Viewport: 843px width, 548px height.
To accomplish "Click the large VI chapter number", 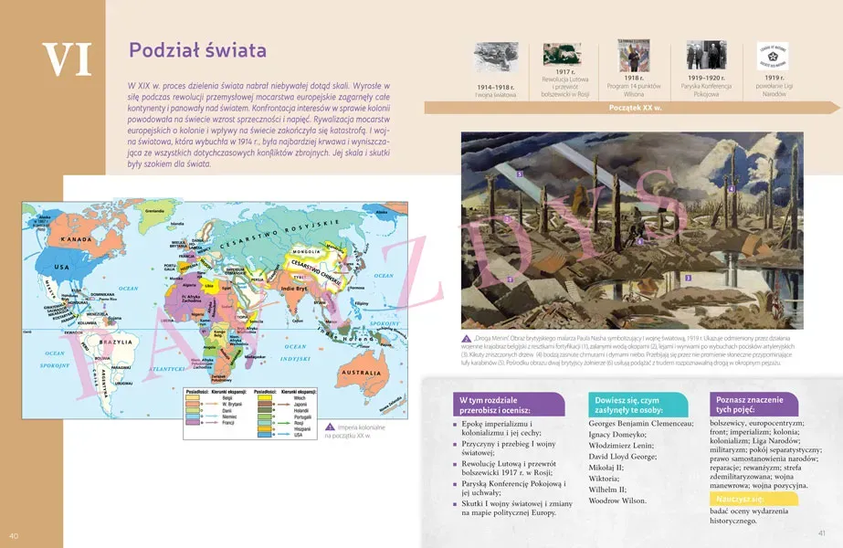I will click(x=68, y=58).
